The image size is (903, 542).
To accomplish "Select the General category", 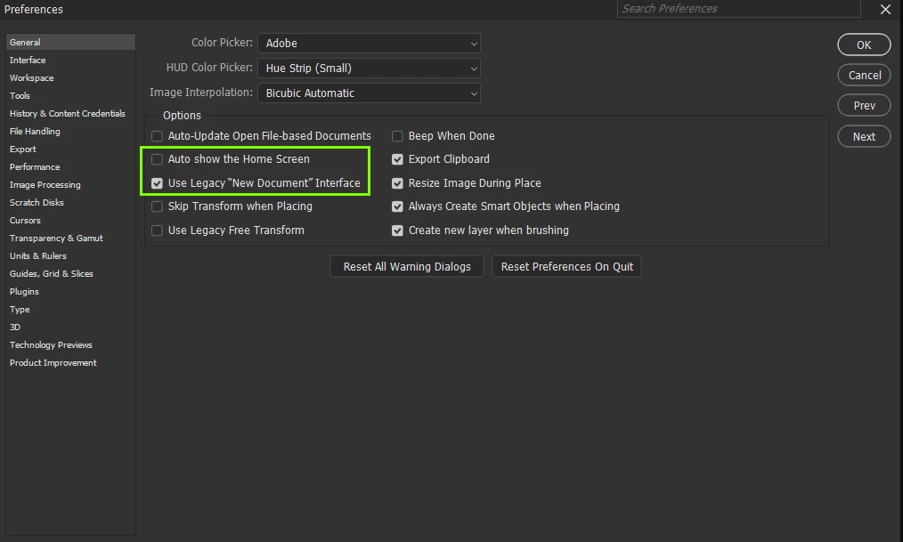I will [x=71, y=42].
